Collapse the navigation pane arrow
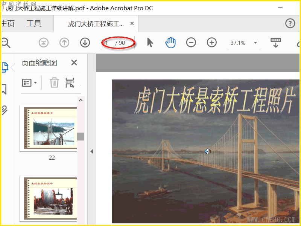The image size is (301, 226). 92,151
